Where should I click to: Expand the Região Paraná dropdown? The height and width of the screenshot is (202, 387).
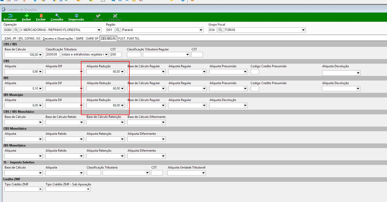point(201,30)
